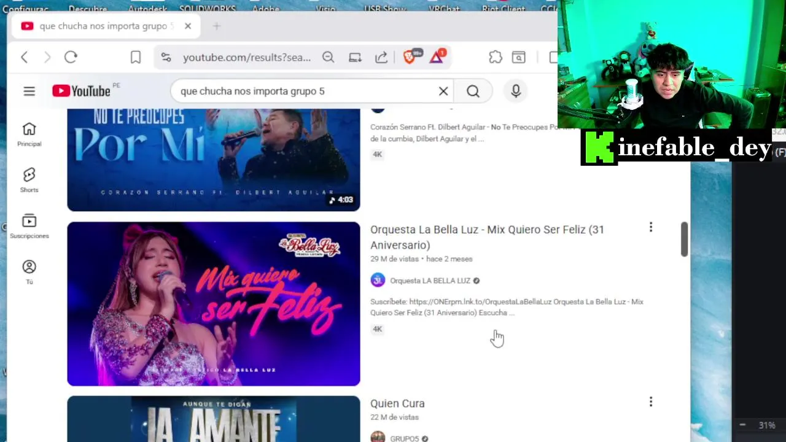This screenshot has width=786, height=442.
Task: Click the zoom out magnifier in address bar
Action: [x=328, y=57]
